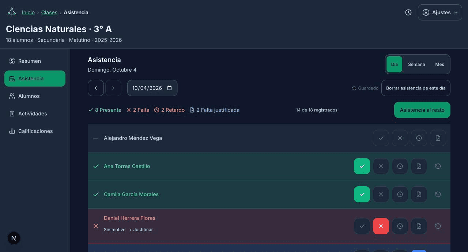Switch to the Día view tab
This screenshot has height=252, width=468.
(394, 64)
